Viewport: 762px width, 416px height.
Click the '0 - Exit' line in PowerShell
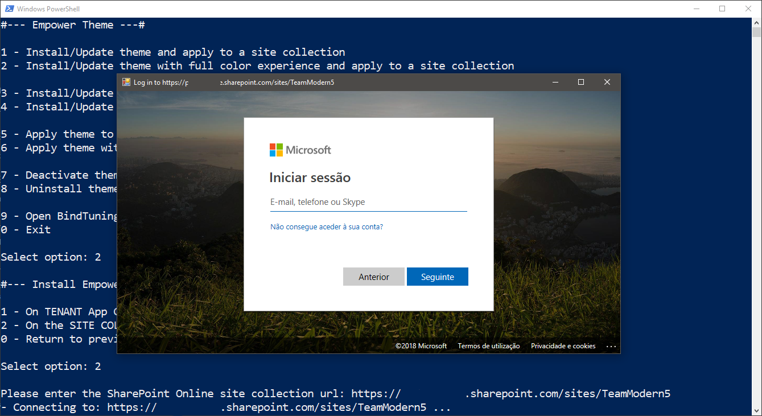[26, 230]
